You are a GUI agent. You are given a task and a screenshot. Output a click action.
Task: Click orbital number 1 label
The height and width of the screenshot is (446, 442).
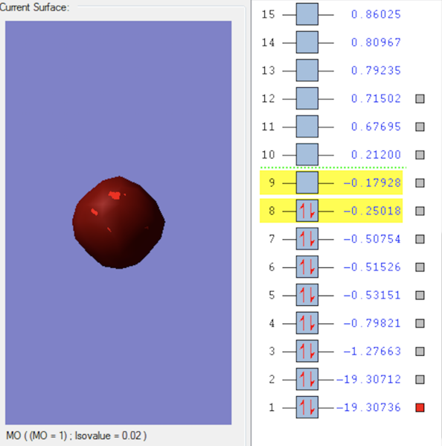coord(272,407)
